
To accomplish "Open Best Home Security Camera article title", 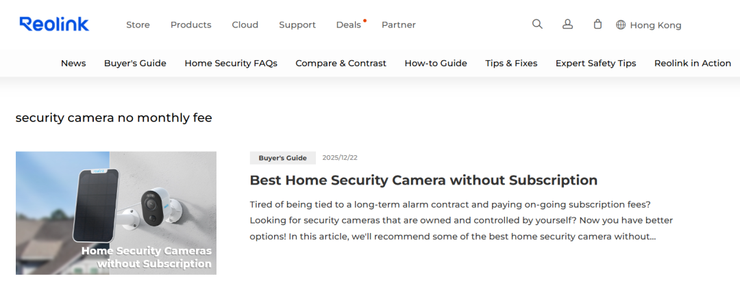I will (423, 180).
